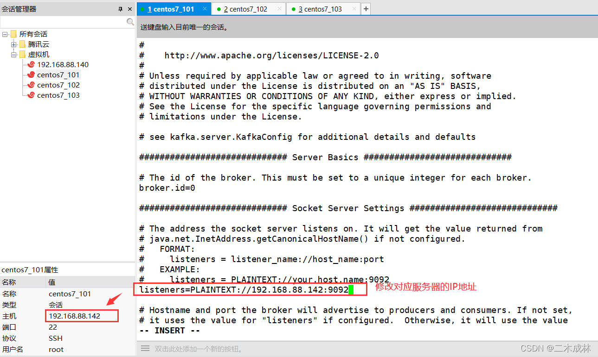598x357 pixels.
Task: Select centos7_103 label in session tree
Action: tap(58, 95)
